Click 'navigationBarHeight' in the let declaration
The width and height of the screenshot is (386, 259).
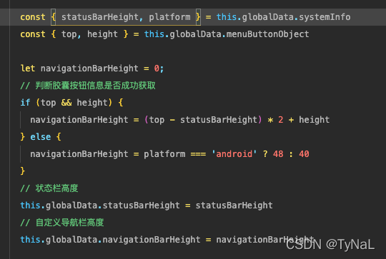coord(89,68)
